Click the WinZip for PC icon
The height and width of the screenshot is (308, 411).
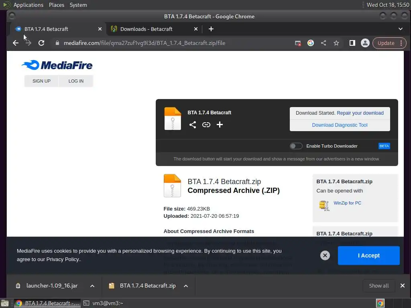pyautogui.click(x=324, y=206)
